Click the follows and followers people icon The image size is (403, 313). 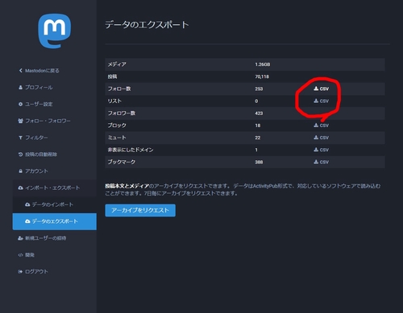20,121
